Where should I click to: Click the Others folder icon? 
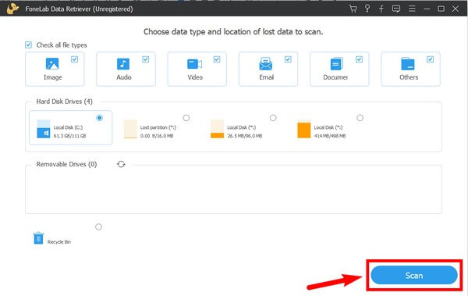click(x=408, y=64)
